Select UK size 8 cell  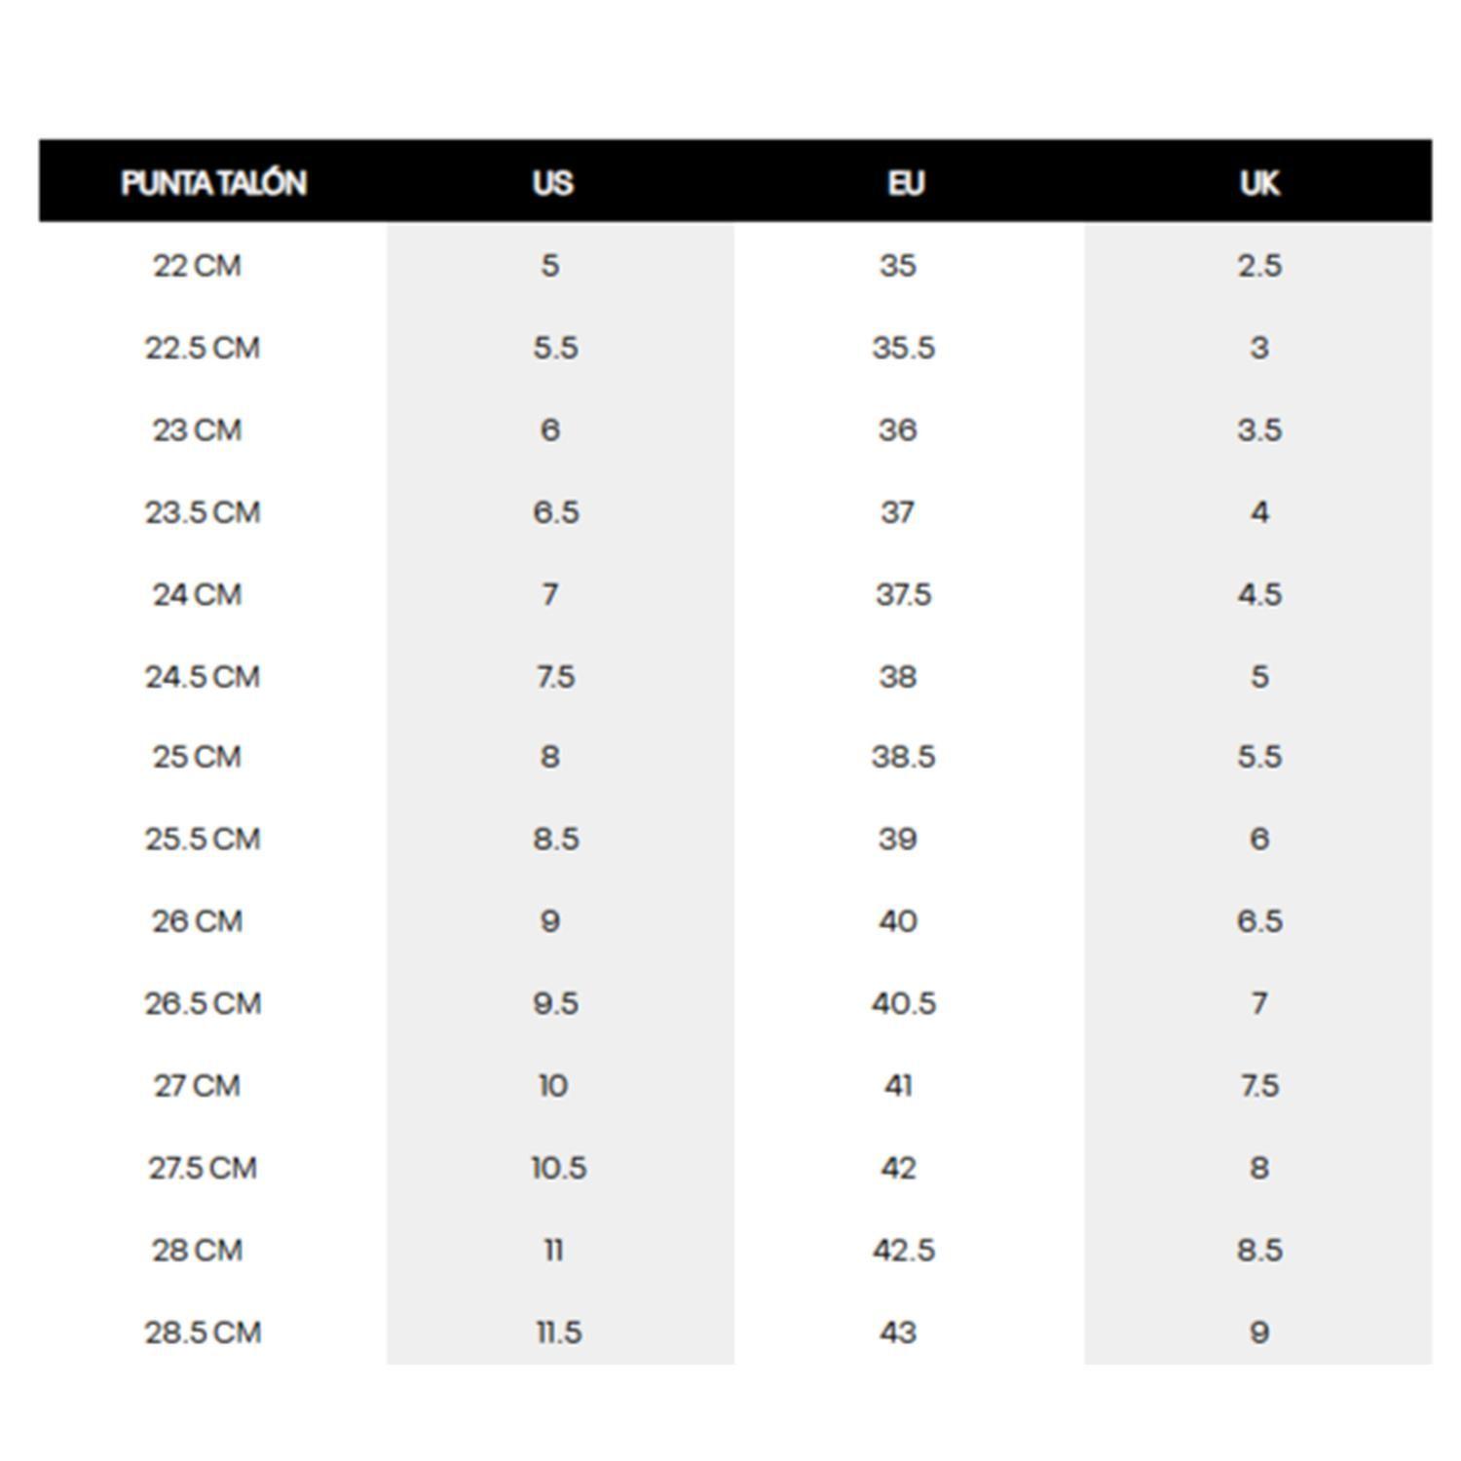tap(1259, 1168)
